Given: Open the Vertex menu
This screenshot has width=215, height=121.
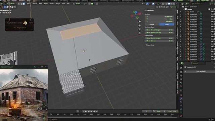Looking at the screenshot, I should 52,4.
